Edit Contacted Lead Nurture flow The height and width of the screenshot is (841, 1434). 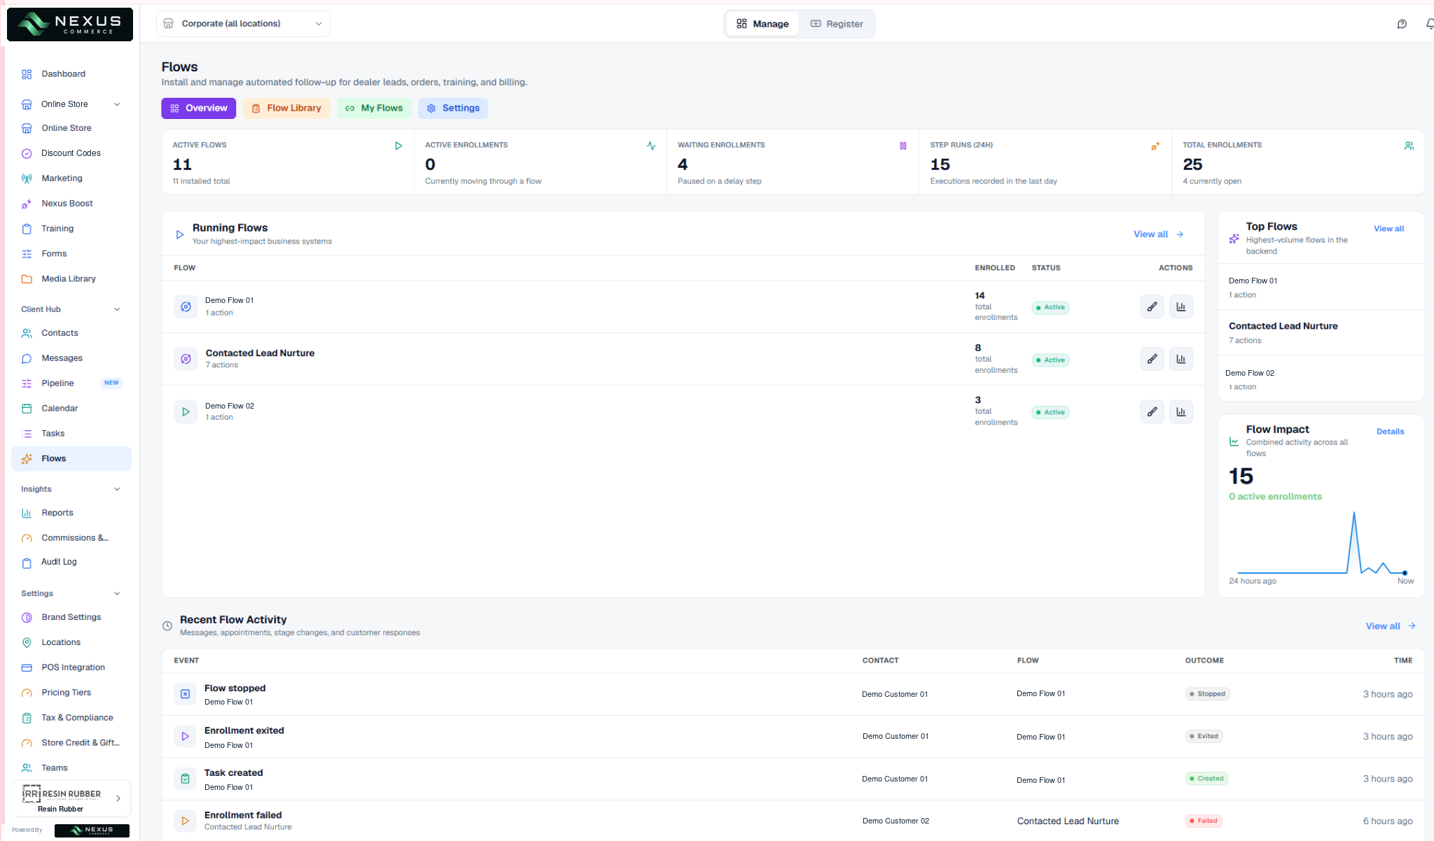pos(1152,359)
